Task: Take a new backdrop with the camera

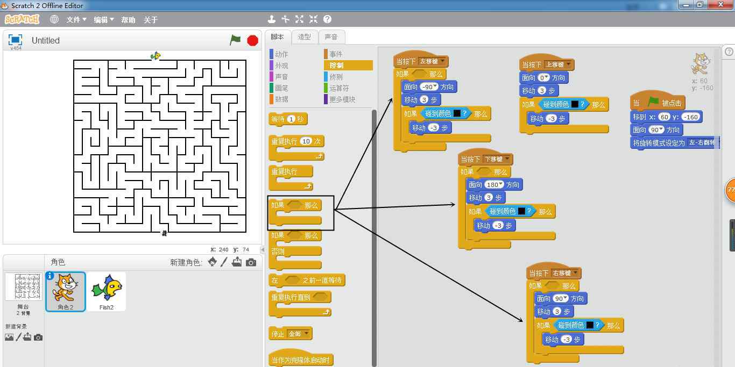Action: click(38, 337)
